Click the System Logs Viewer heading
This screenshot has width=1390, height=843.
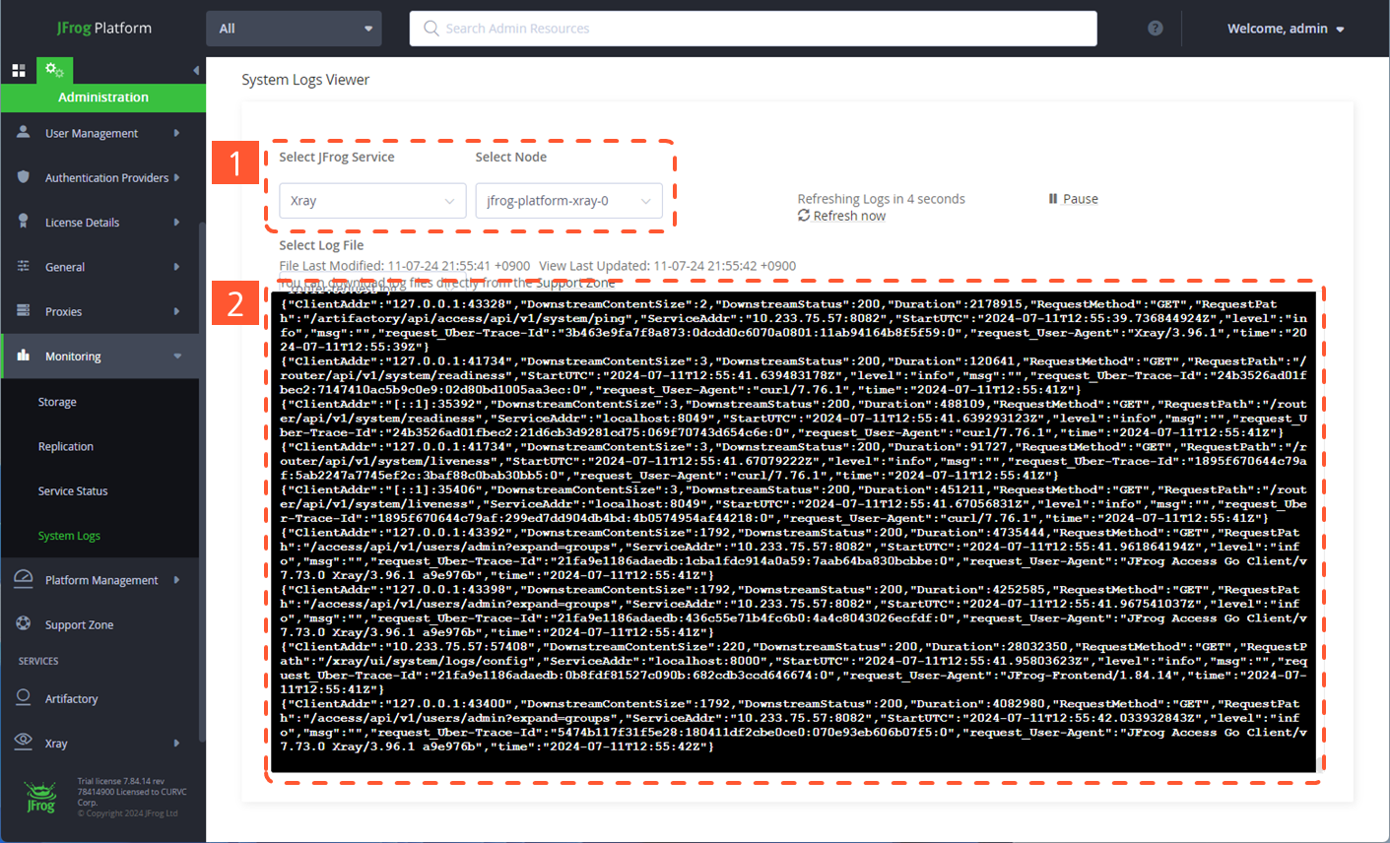305,80
